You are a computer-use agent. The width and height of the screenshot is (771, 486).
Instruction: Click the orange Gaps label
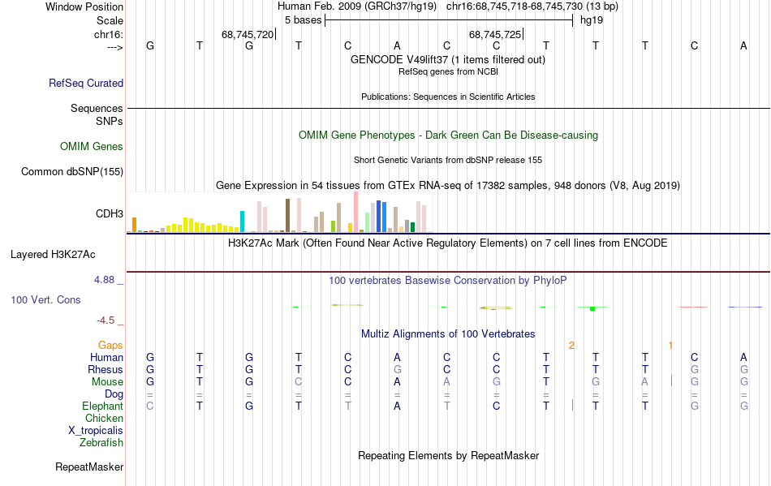pos(110,346)
